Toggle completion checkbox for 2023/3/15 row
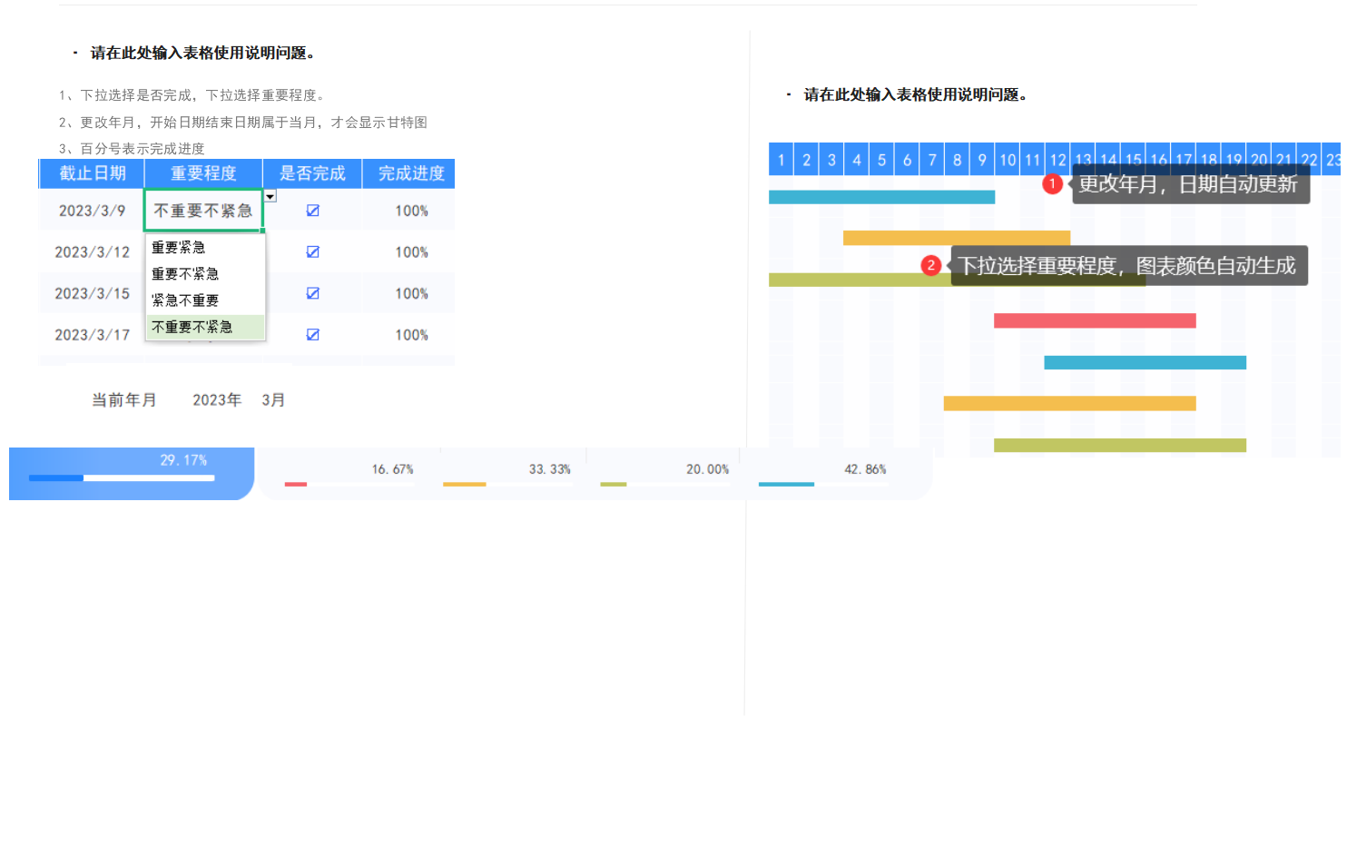The height and width of the screenshot is (856, 1347). (312, 293)
